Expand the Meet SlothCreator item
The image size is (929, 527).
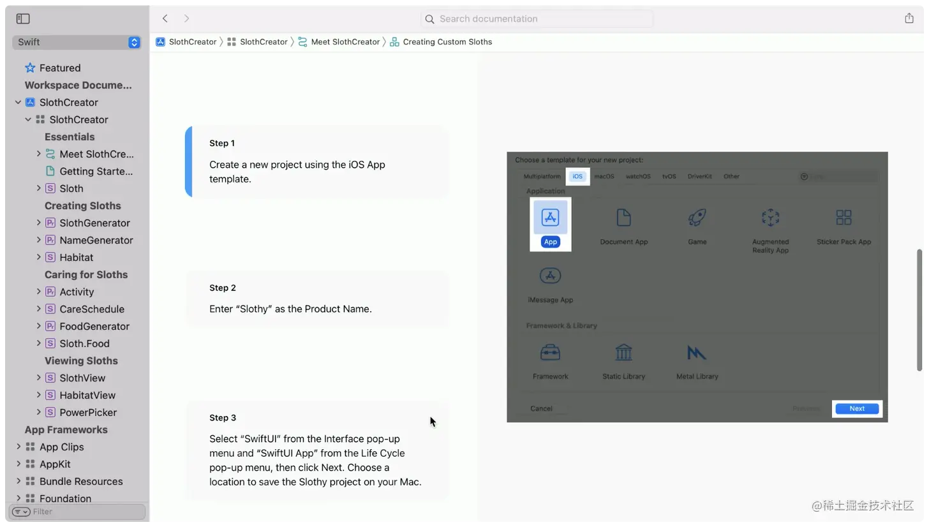click(x=38, y=154)
